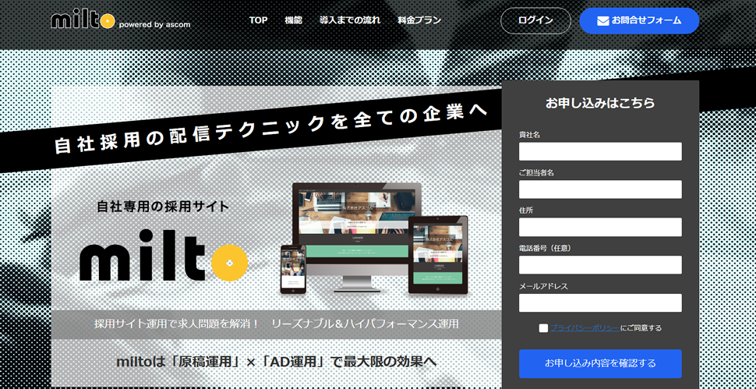The height and width of the screenshot is (389, 756).
Task: Click the 自社採用の配信テクニック banner headline
Action: pos(270,128)
